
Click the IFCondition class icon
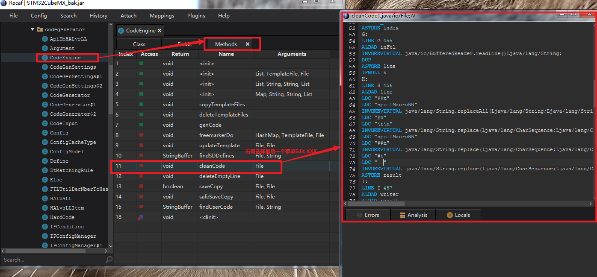click(x=45, y=227)
